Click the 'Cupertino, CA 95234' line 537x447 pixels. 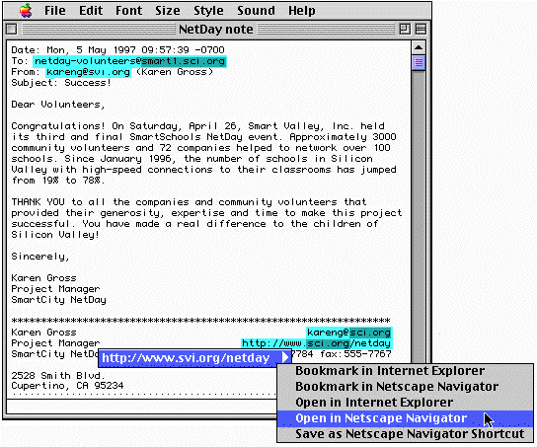pos(67,386)
